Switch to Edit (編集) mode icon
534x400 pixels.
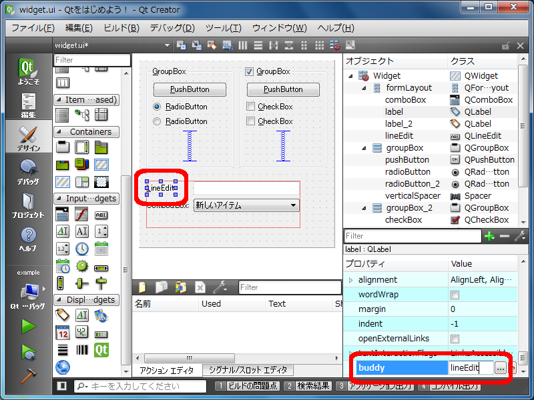[28, 105]
